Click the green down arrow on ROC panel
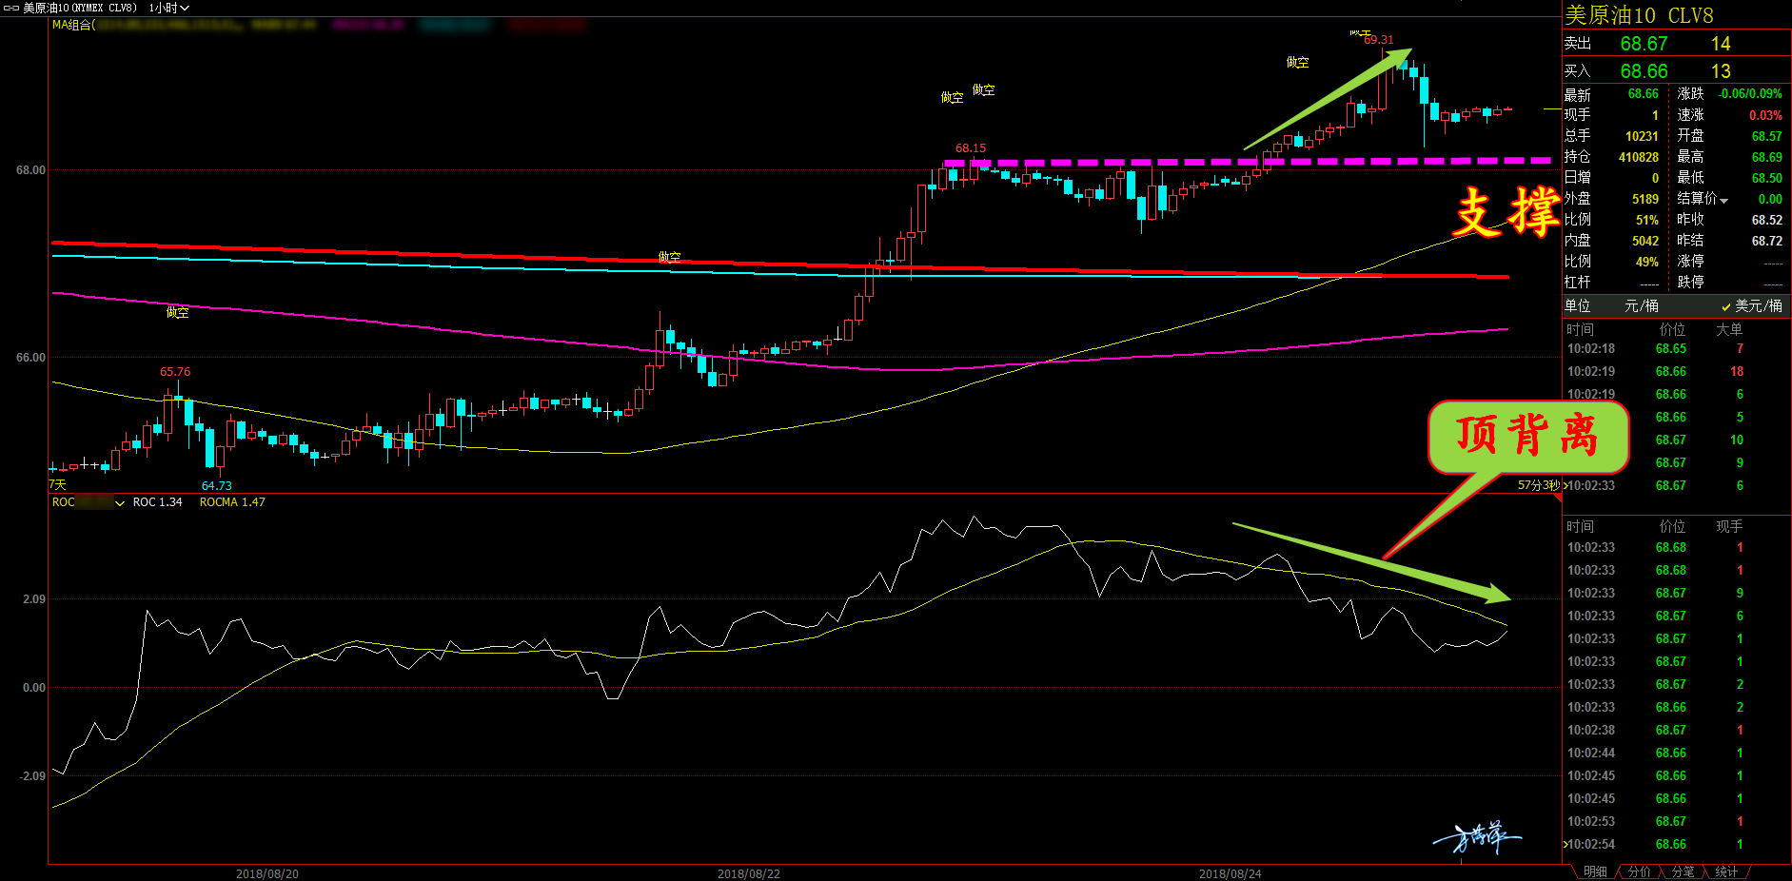1792x881 pixels. pos(1372,562)
